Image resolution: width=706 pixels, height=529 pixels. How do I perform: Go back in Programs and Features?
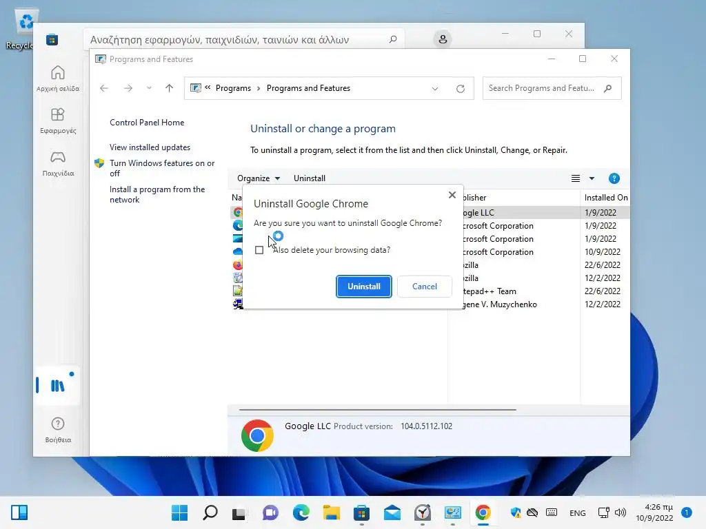pos(104,88)
